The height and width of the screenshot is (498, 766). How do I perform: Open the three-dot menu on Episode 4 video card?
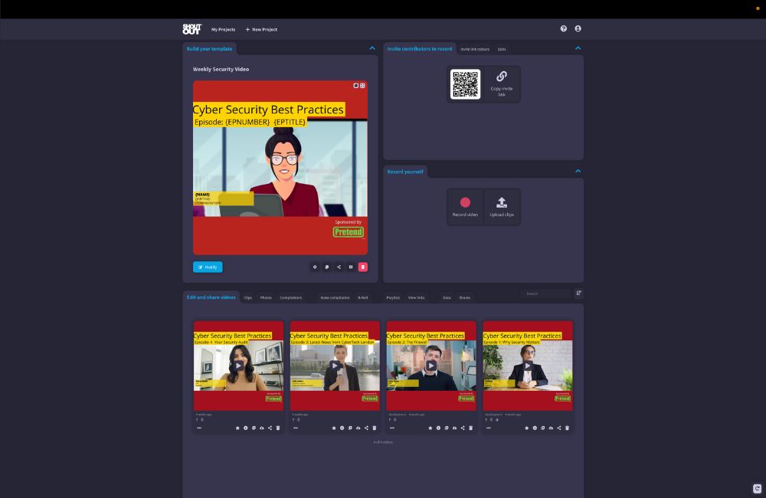click(x=199, y=428)
